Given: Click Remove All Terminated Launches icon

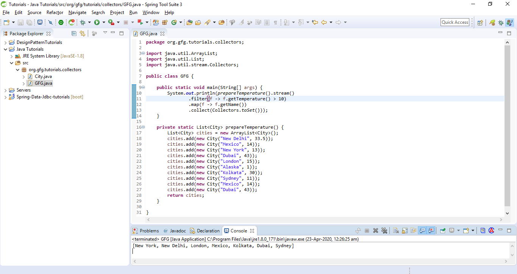Looking at the screenshot, I should pyautogui.click(x=385, y=230).
